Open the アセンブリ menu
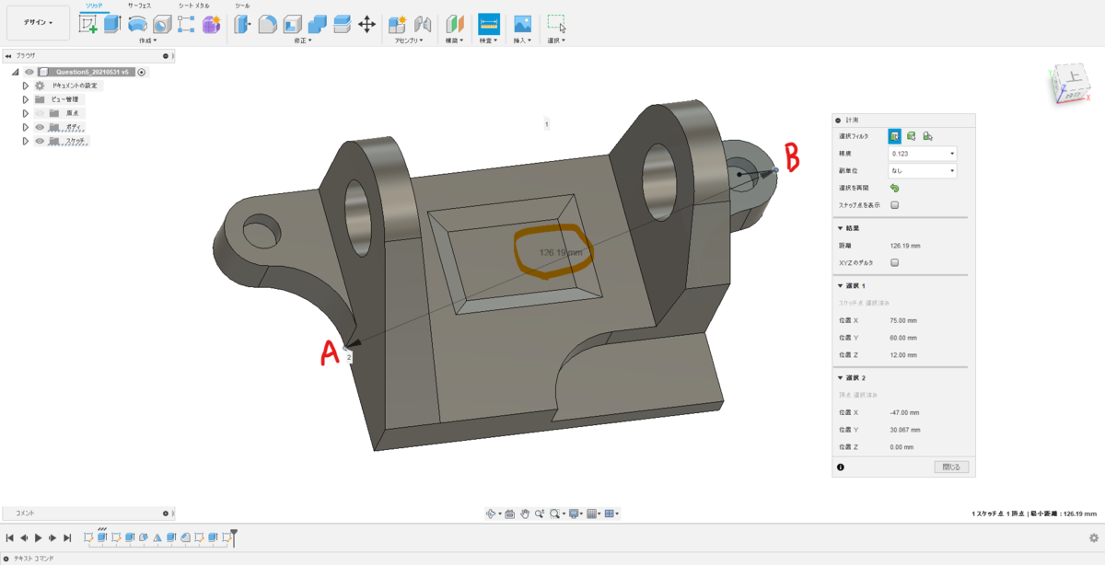The height and width of the screenshot is (565, 1105). pos(408,40)
